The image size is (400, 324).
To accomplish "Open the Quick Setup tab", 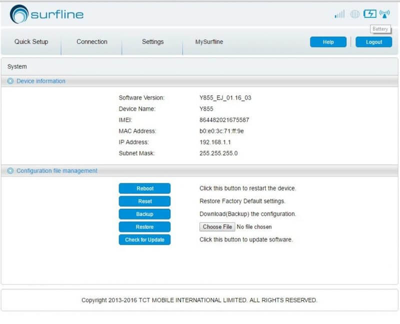I will click(31, 42).
